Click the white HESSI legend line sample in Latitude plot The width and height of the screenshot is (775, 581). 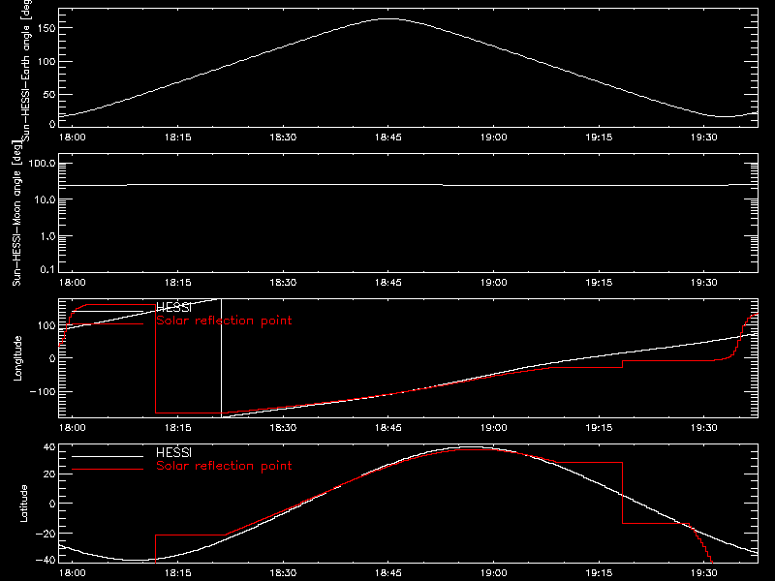coord(108,456)
